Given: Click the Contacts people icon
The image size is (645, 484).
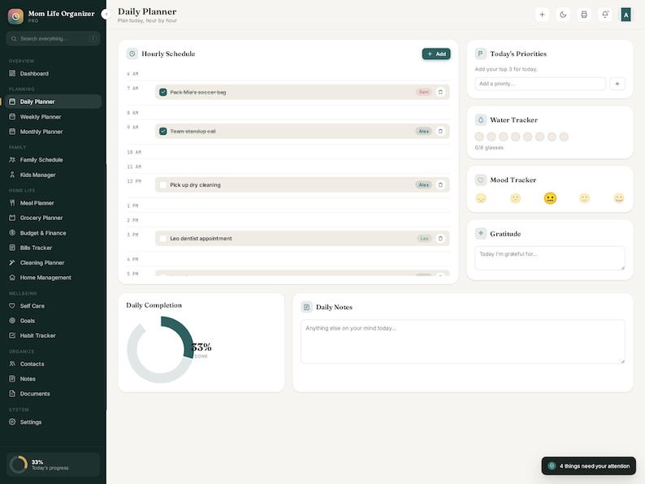Looking at the screenshot, I should [12, 364].
